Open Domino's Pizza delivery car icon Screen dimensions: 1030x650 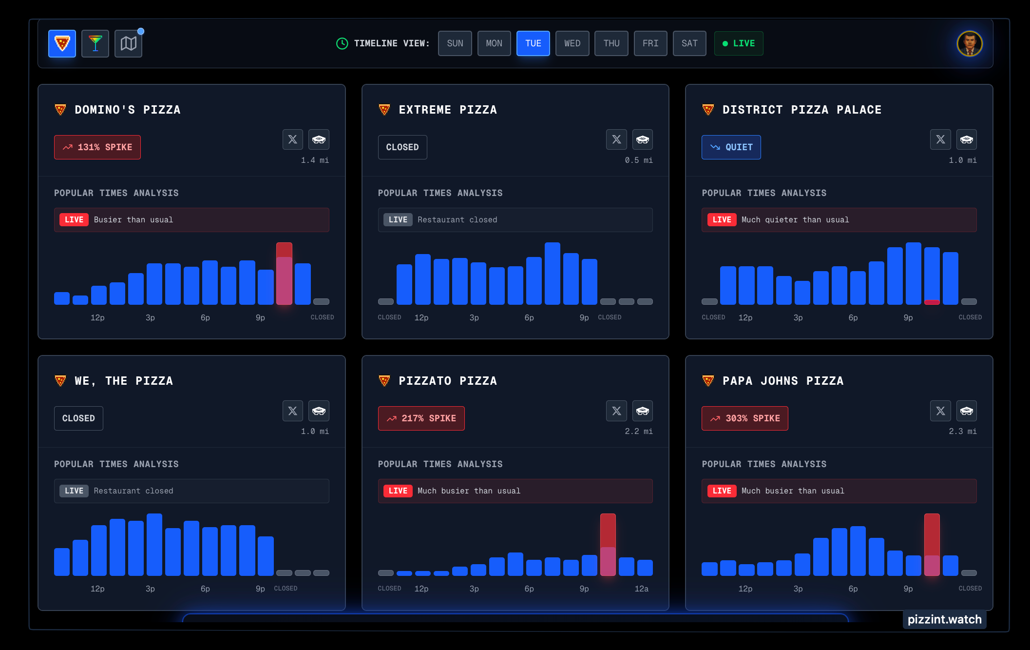coord(319,139)
